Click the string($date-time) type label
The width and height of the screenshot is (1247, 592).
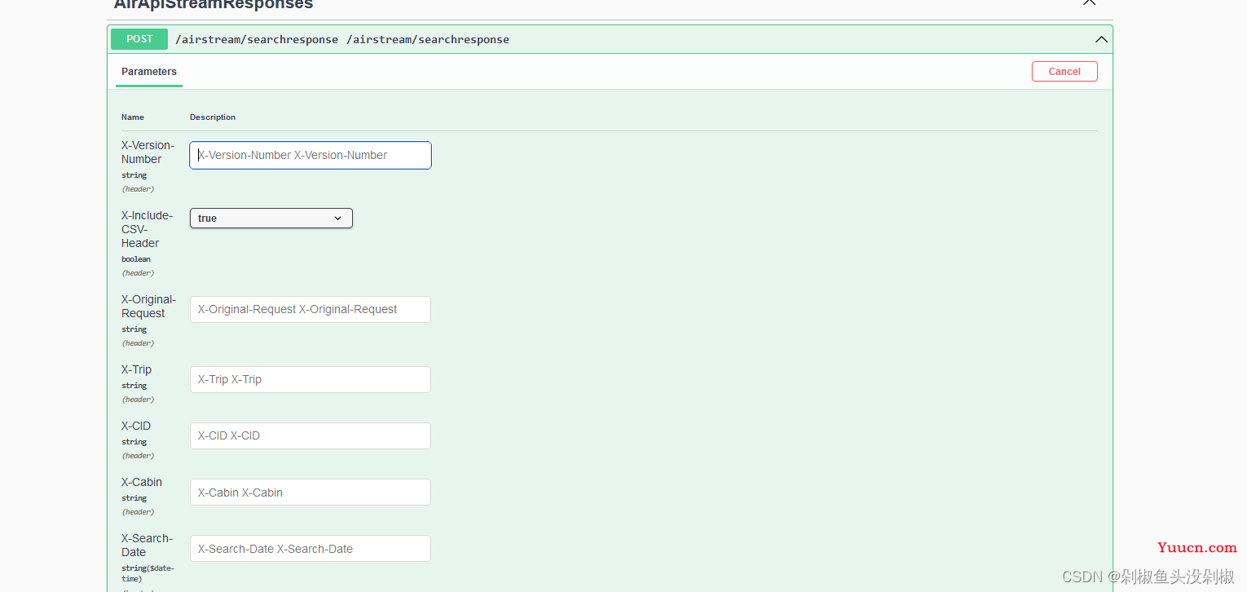[x=148, y=572]
